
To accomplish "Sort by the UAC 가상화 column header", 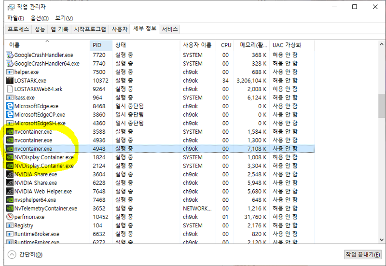I will (x=292, y=45).
